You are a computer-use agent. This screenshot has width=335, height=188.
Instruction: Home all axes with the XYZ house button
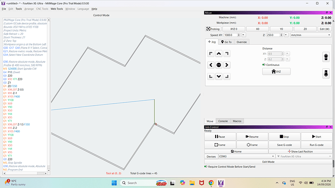tap(276, 72)
